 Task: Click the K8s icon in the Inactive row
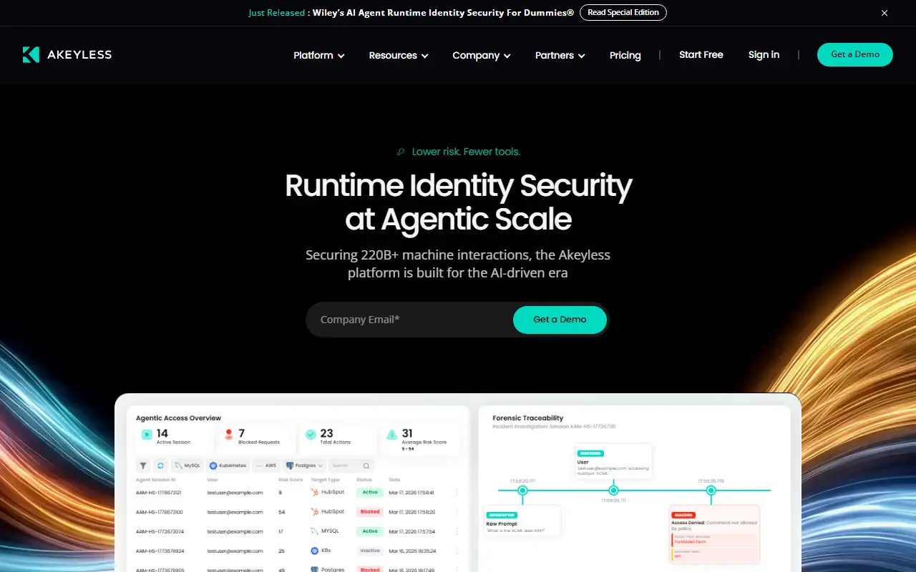tap(315, 551)
